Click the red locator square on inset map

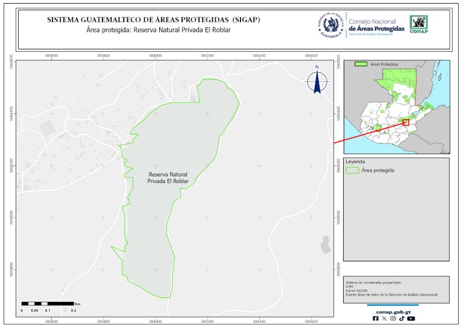point(406,122)
